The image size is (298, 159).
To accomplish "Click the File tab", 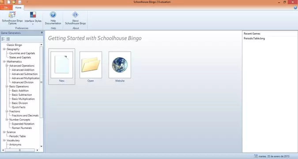I will [x=6, y=8].
